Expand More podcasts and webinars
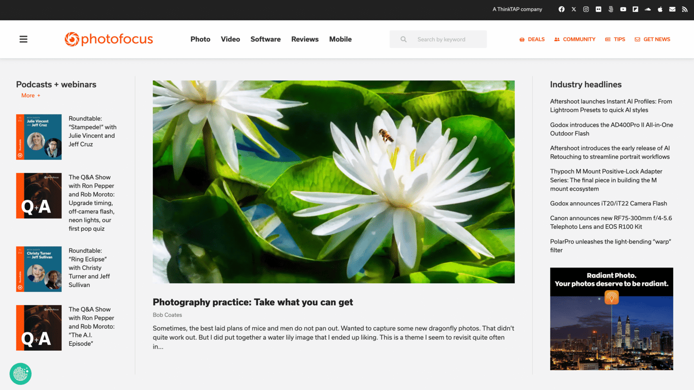The image size is (694, 390). tap(30, 95)
